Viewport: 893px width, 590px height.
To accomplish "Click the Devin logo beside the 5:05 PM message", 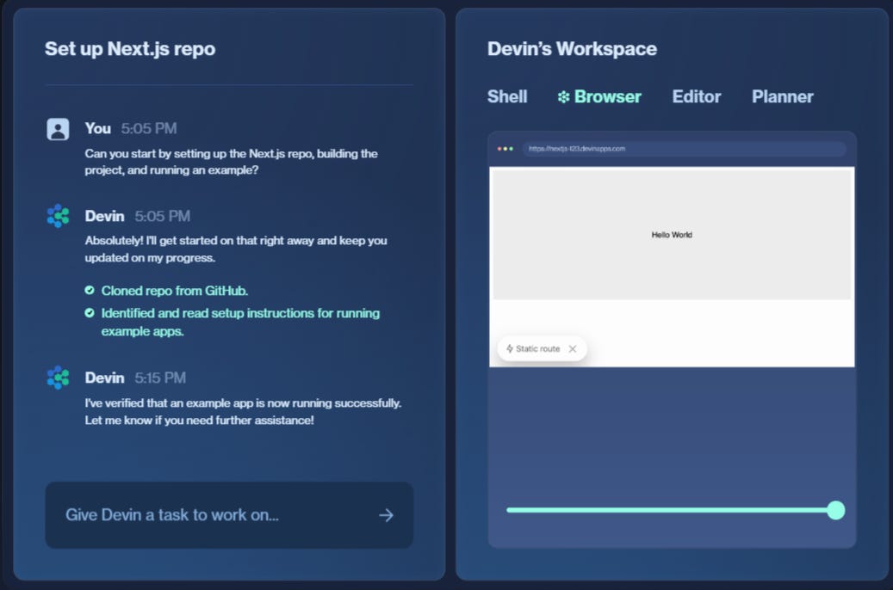I will (x=58, y=216).
